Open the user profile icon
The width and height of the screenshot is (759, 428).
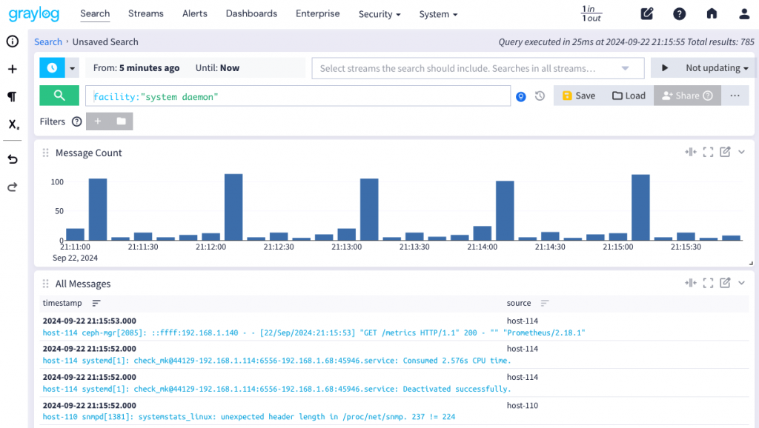click(744, 13)
